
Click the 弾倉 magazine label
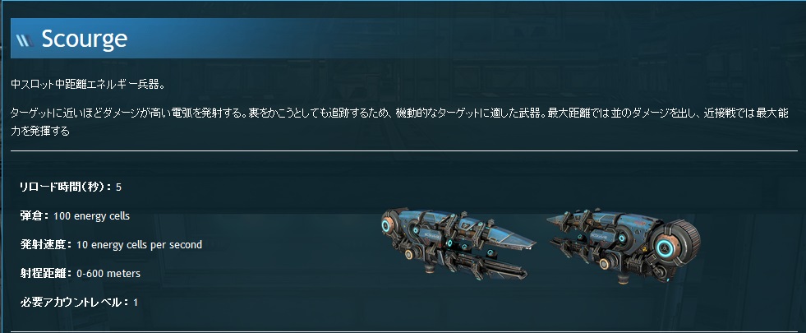[x=35, y=216]
